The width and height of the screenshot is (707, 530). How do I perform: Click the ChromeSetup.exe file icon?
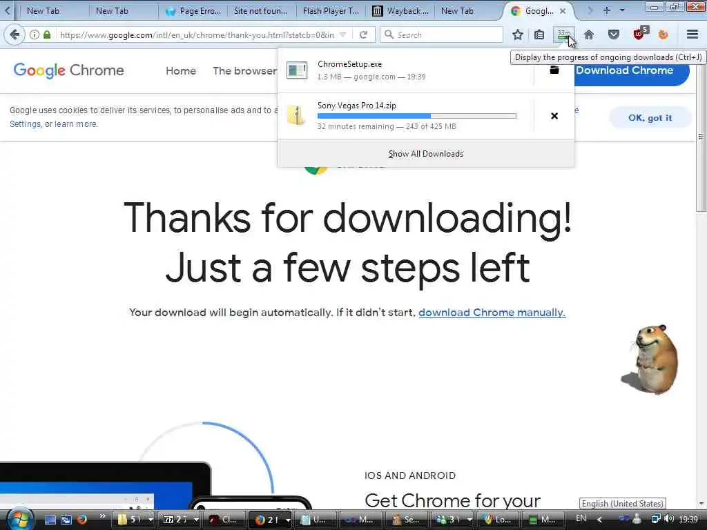tap(297, 70)
